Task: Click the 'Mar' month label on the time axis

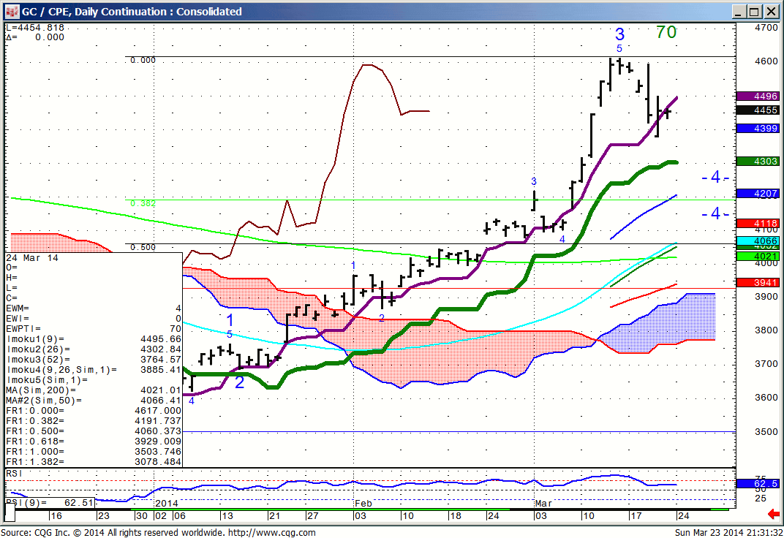Action: coord(543,503)
